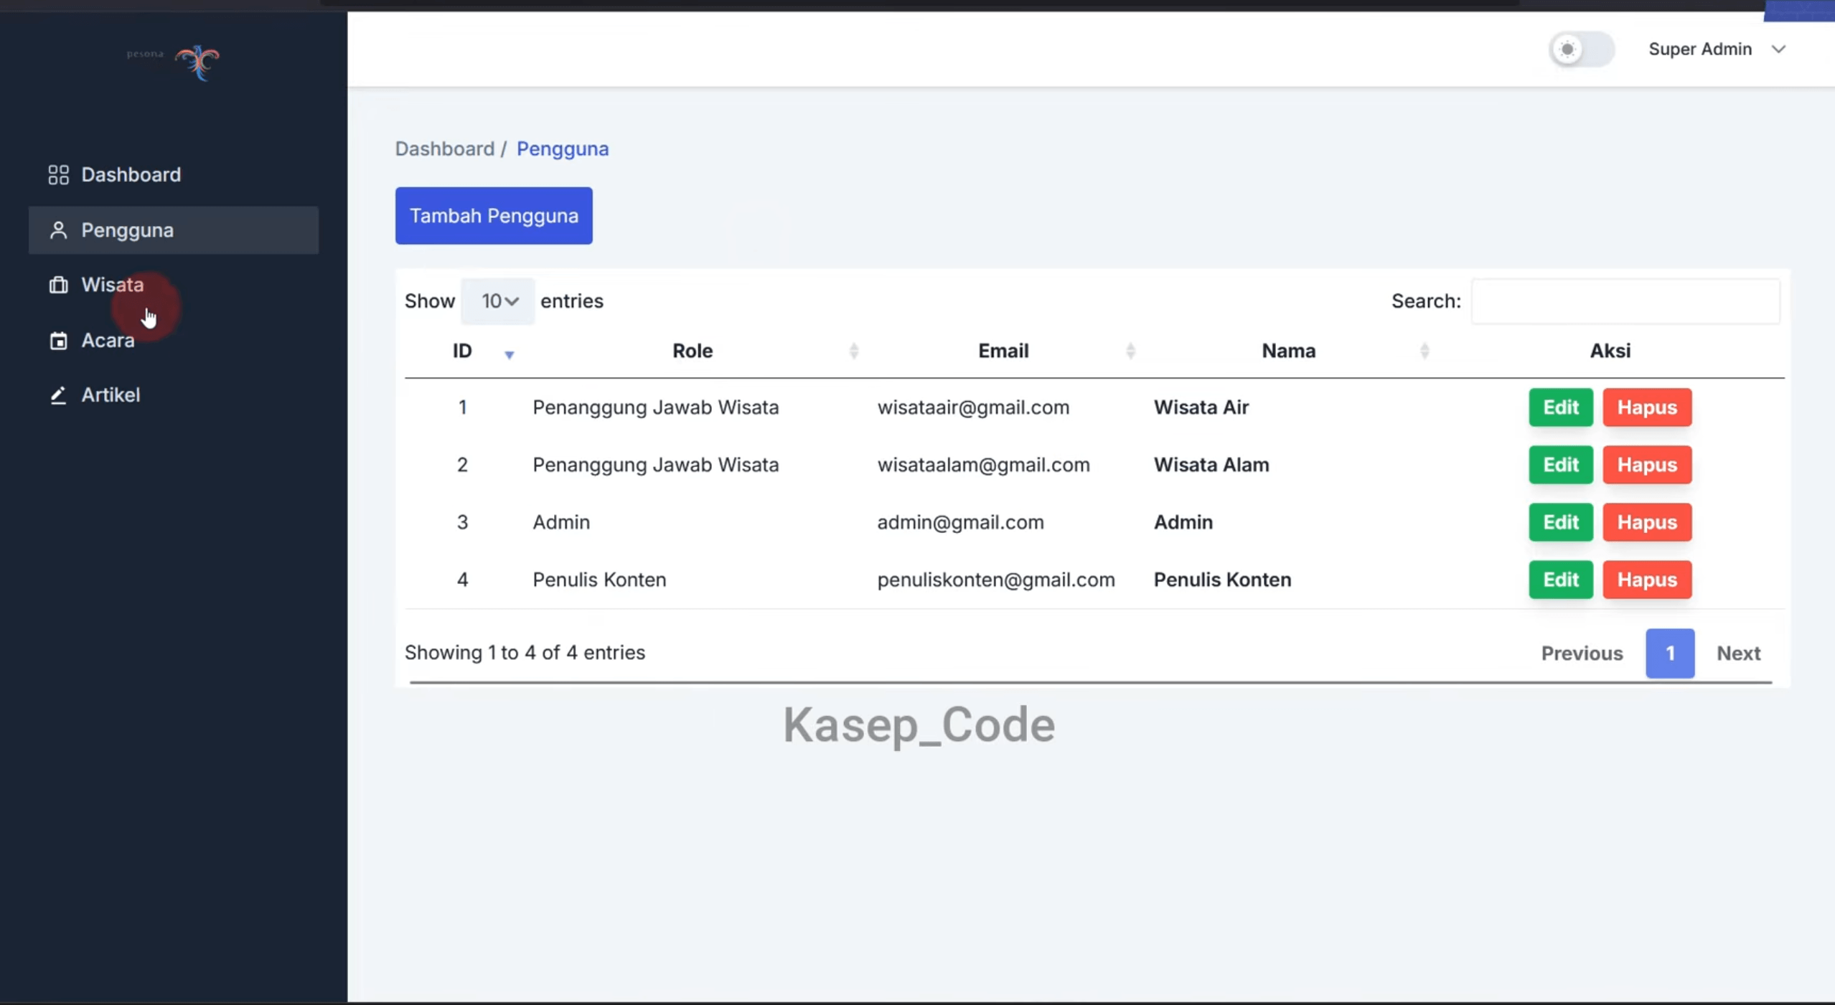Sort table by Role column arrows

[x=853, y=351]
